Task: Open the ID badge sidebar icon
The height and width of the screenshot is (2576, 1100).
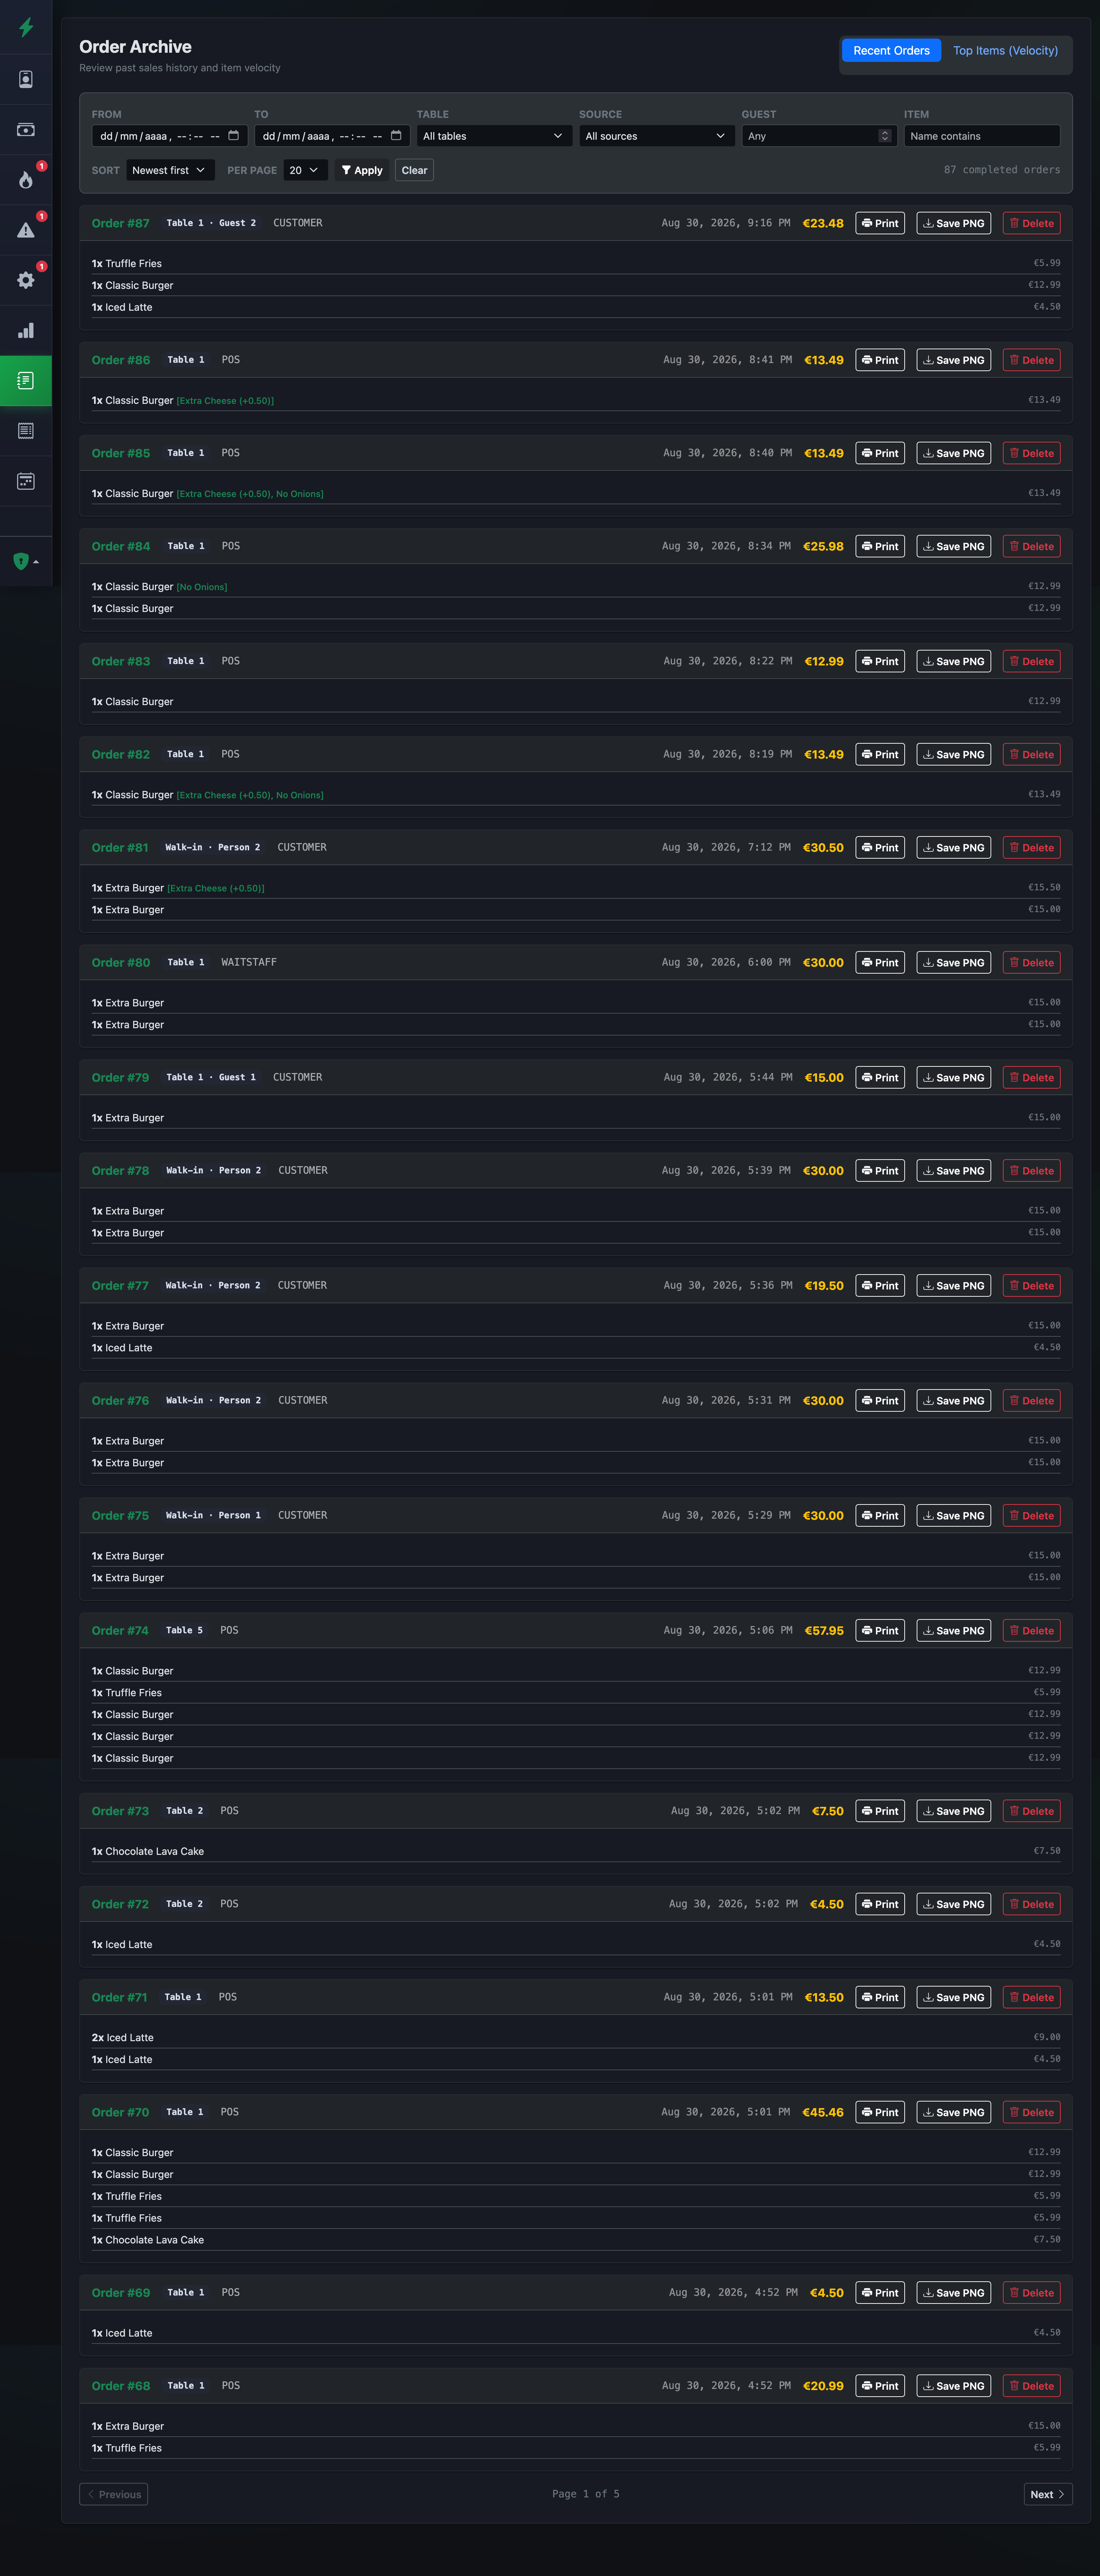Action: (26, 79)
